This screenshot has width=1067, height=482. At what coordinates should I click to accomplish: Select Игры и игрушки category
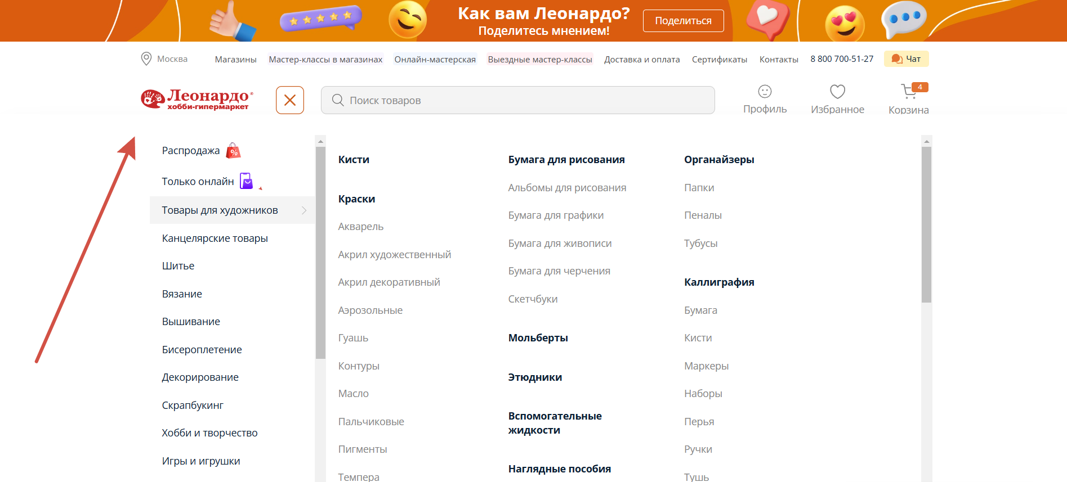tap(201, 461)
